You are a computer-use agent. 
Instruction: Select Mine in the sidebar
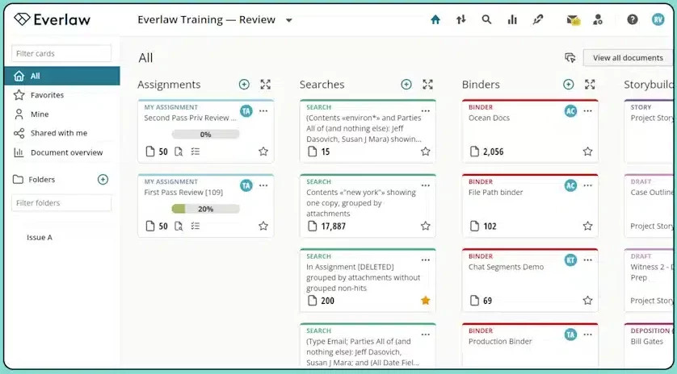click(x=62, y=114)
